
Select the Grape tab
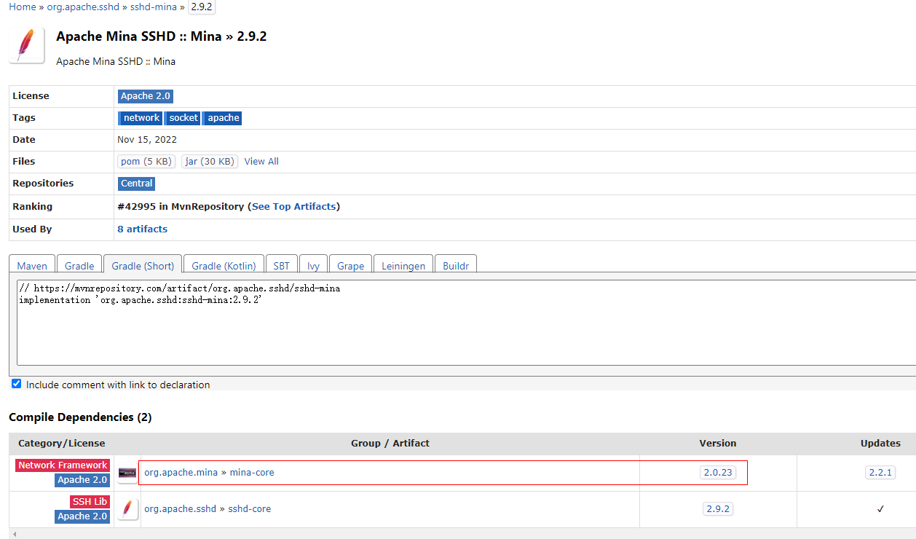tap(350, 266)
